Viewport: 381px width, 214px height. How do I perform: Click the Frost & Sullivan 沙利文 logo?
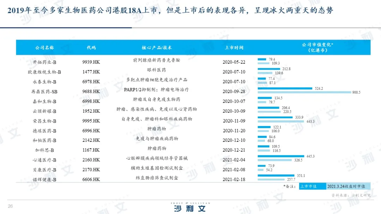pyautogui.click(x=190, y=207)
